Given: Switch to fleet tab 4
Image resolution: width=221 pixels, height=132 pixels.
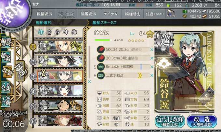Looking at the screenshot, I should (66, 32).
